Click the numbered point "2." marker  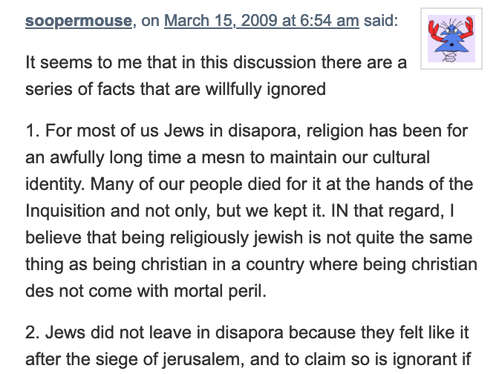coord(33,332)
